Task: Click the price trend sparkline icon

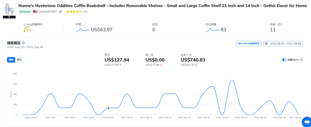Action: [x=83, y=29]
